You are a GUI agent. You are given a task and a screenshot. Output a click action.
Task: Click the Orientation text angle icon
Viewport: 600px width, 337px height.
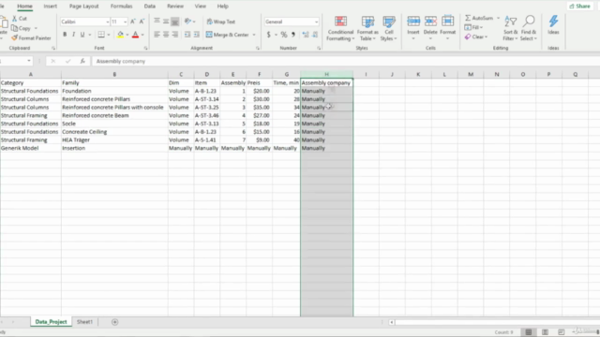click(187, 22)
